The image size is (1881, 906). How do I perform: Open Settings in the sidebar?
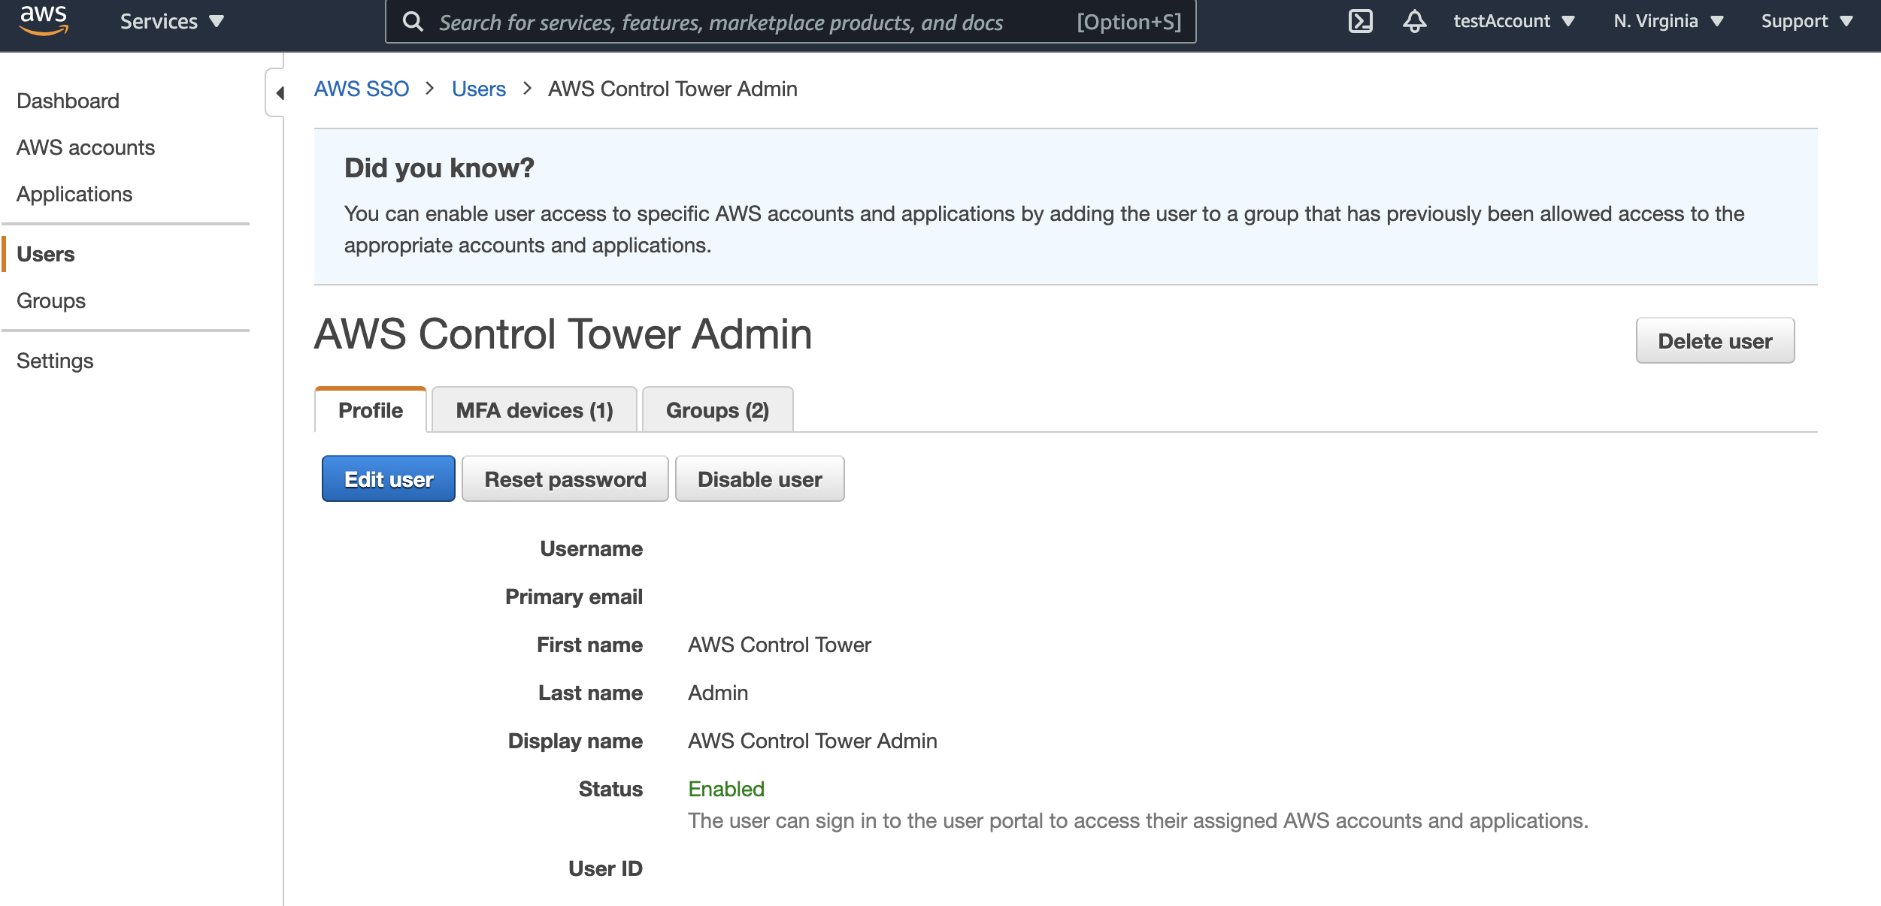pos(55,361)
